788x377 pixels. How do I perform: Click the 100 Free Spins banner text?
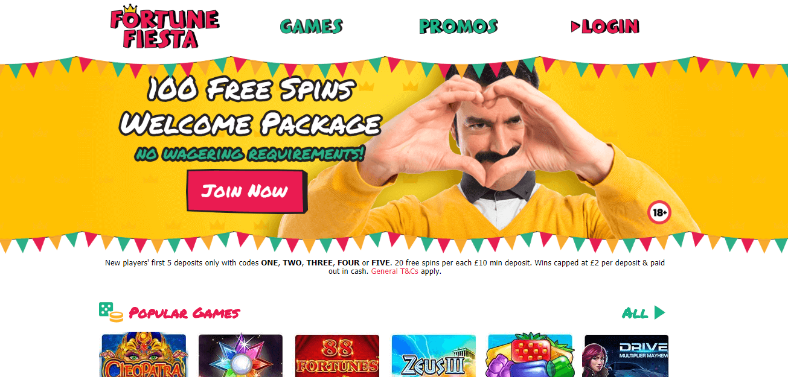pyautogui.click(x=251, y=90)
